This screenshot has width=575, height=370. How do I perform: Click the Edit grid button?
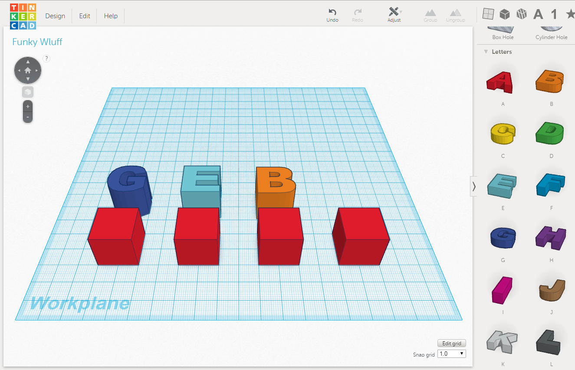pyautogui.click(x=451, y=343)
